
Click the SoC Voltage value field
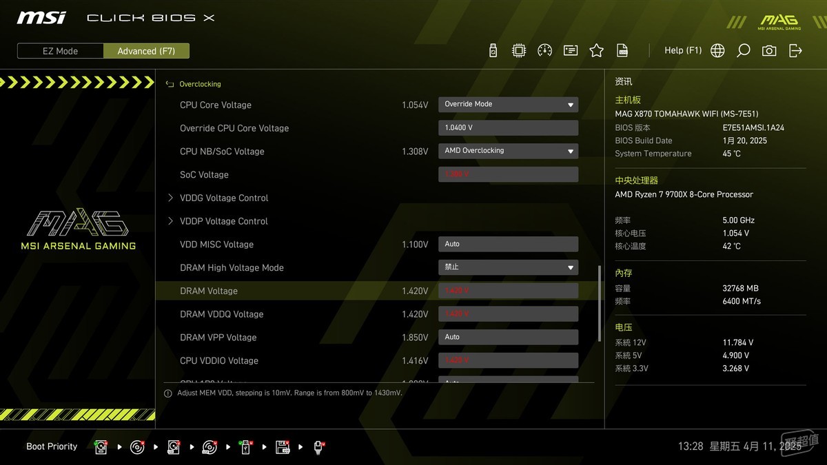(508, 174)
